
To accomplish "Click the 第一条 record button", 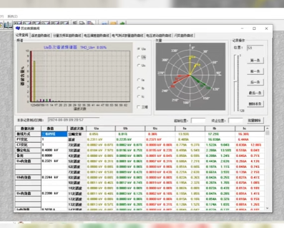I will (255, 60).
